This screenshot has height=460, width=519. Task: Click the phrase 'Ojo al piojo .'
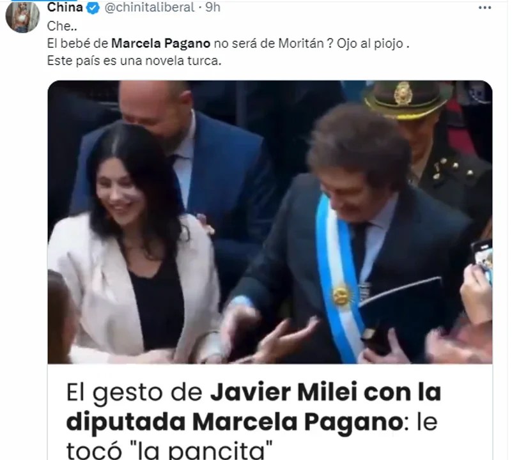coord(373,43)
